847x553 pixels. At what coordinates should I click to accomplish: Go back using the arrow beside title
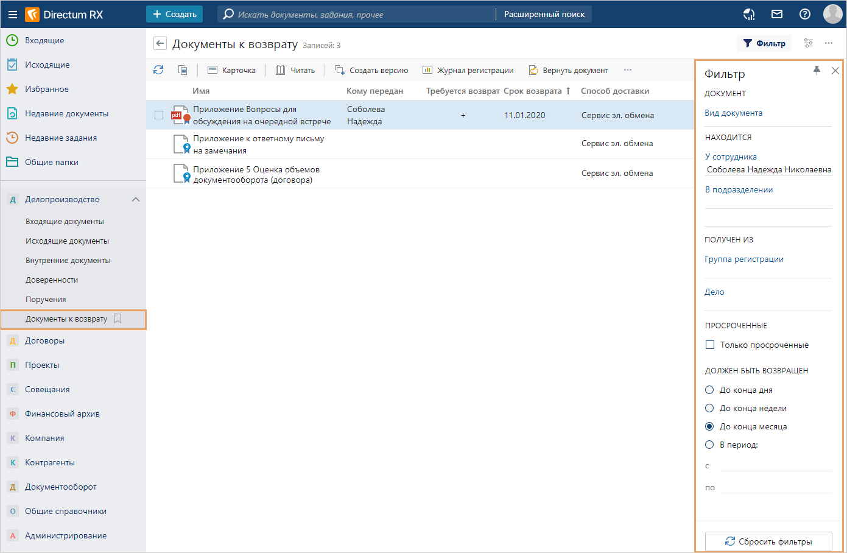(x=160, y=43)
